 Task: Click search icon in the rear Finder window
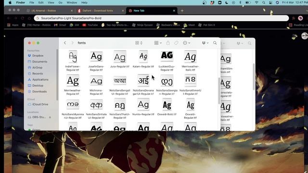(x=249, y=43)
